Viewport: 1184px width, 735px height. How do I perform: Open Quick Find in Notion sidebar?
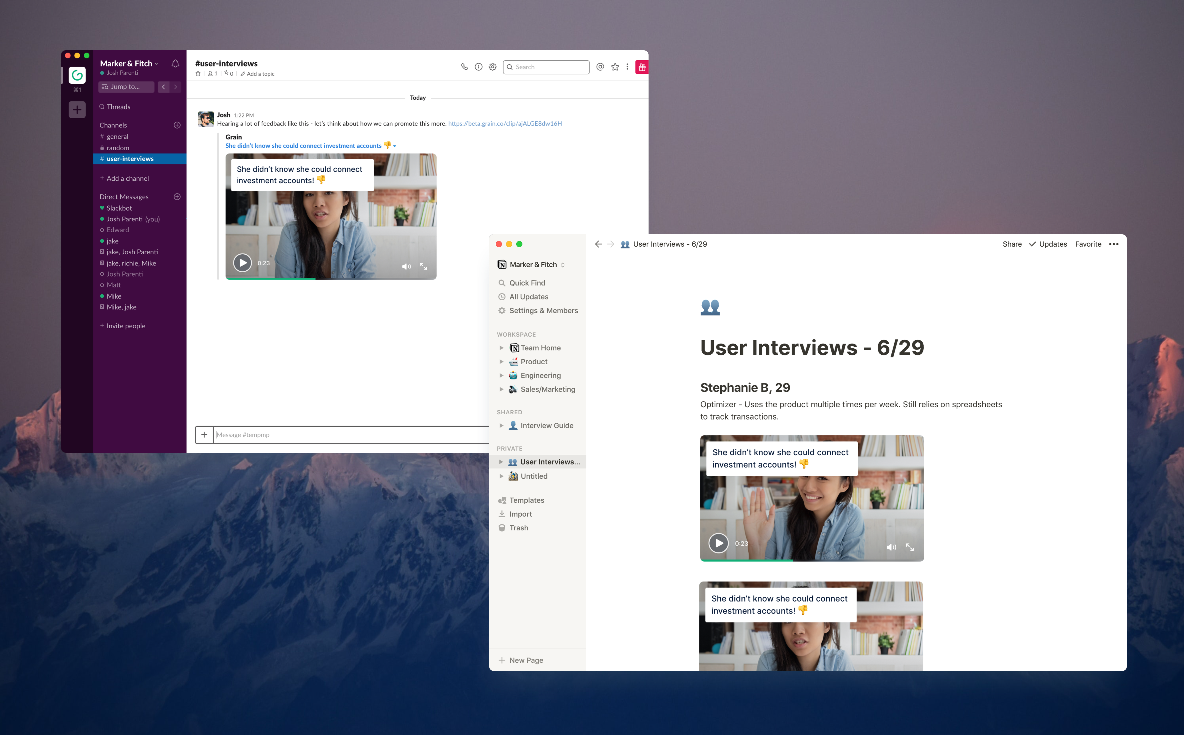(x=527, y=283)
